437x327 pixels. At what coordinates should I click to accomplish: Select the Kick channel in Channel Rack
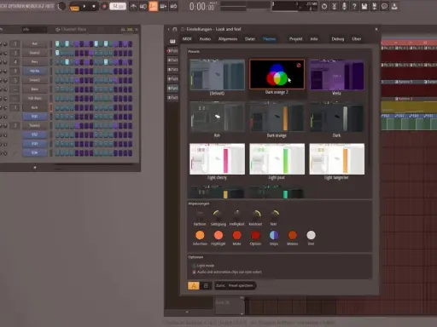tap(35, 107)
